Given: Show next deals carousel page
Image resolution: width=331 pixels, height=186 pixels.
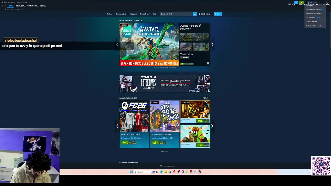Looking at the screenshot, I should tap(212, 126).
